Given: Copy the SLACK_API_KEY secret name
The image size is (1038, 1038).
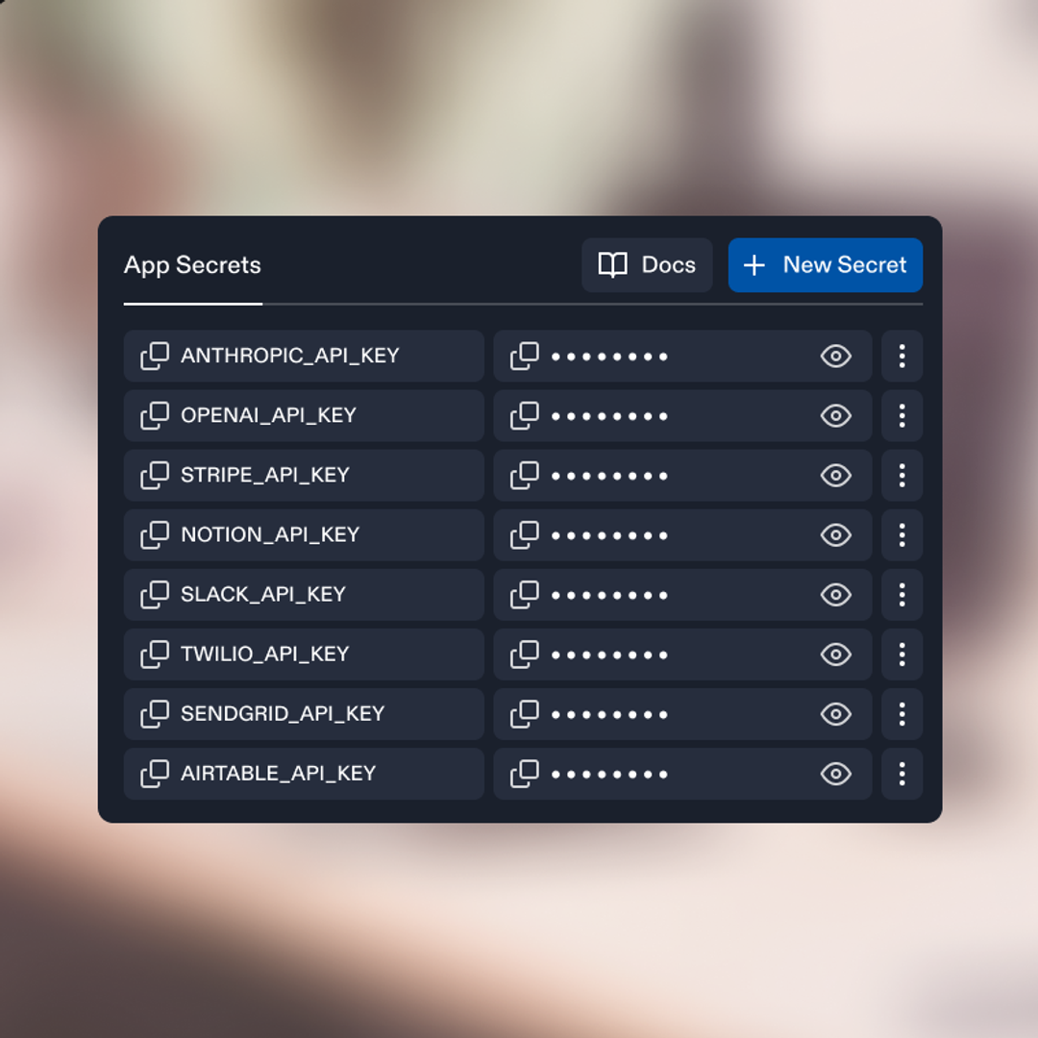Looking at the screenshot, I should tap(156, 594).
